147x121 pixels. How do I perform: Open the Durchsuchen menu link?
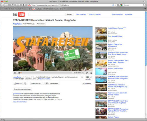(x=81, y=14)
